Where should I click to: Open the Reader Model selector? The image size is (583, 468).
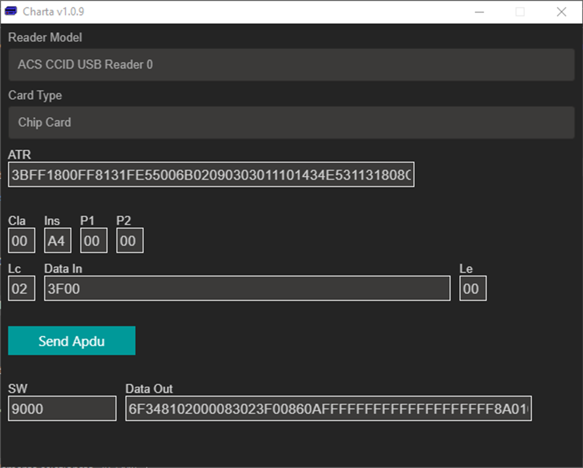pyautogui.click(x=291, y=65)
